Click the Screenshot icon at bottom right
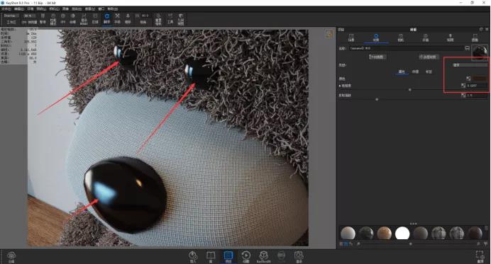Viewport: 491px width, 264px height. [x=480, y=256]
